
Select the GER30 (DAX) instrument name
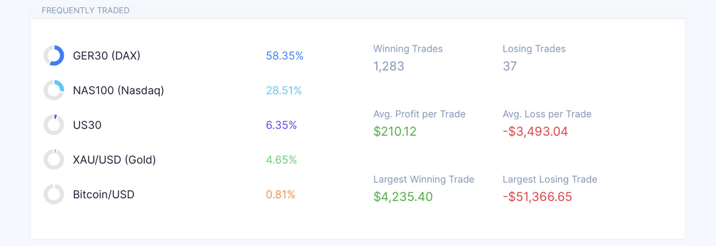pos(107,55)
